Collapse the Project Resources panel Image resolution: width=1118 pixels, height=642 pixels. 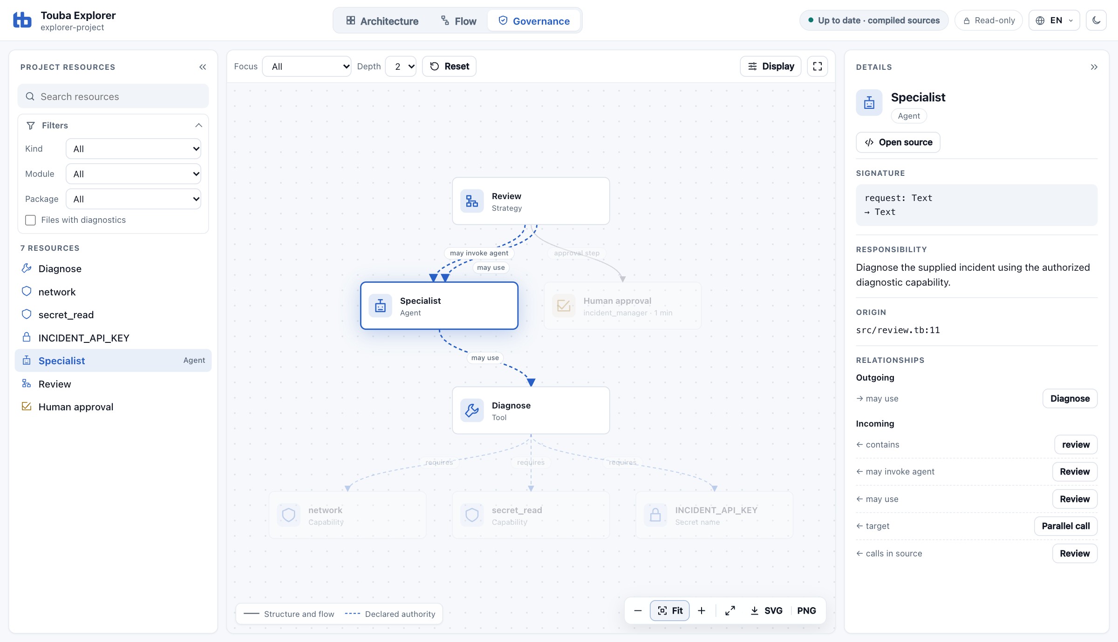pos(203,67)
